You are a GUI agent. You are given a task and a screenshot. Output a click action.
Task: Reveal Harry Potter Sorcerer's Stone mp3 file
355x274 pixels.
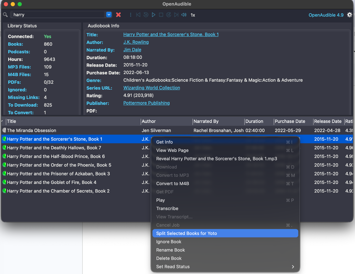[225, 159]
